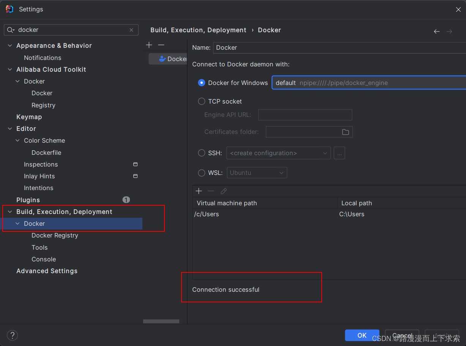The image size is (466, 346).
Task: Collapse the selected Docker tree node
Action: pos(17,223)
